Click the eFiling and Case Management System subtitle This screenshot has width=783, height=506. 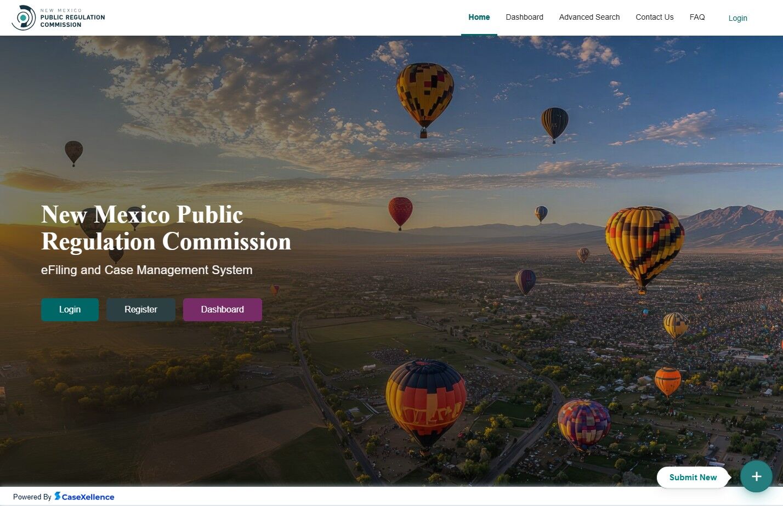coord(146,270)
